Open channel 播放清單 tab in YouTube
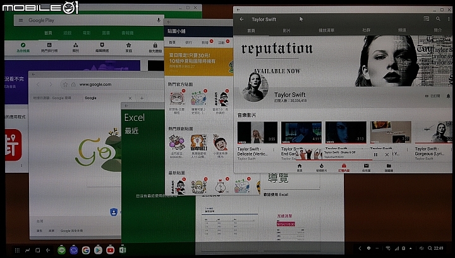Image resolution: width=455 pixels, height=258 pixels. click(x=327, y=30)
